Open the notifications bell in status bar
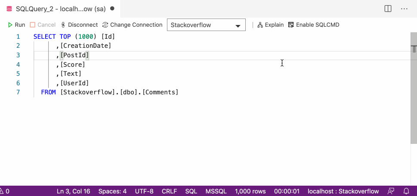This screenshot has width=417, height=196. (x=406, y=191)
